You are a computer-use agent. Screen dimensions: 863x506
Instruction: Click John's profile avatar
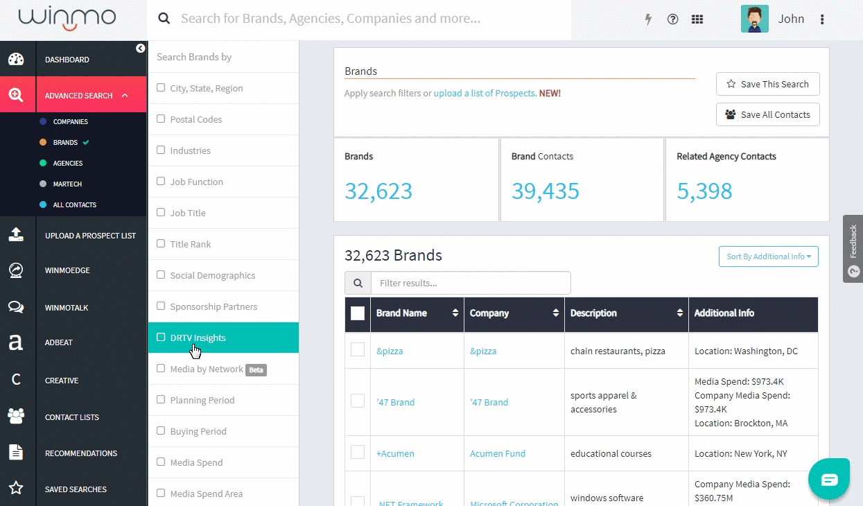tap(755, 19)
